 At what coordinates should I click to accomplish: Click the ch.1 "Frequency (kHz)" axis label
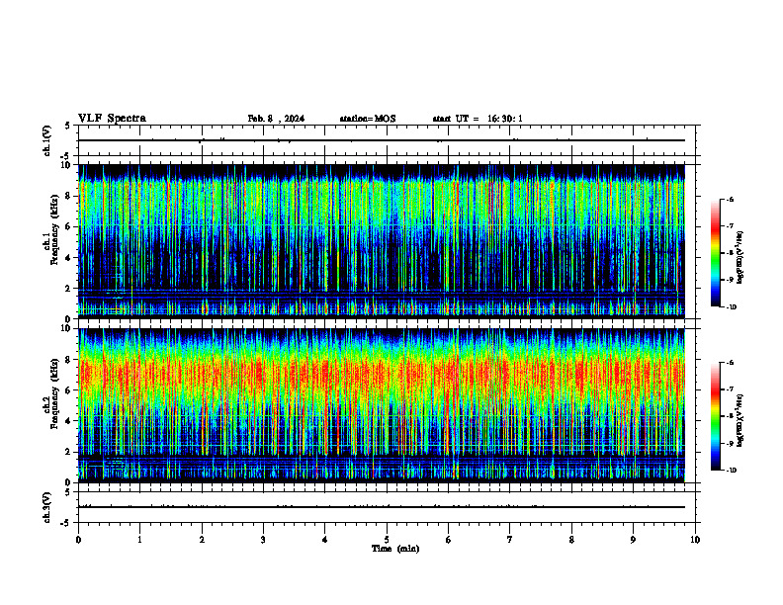pyautogui.click(x=54, y=229)
